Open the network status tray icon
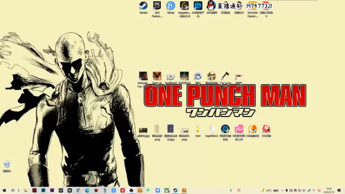Viewport: 345px width, 194px height. tap(300, 191)
